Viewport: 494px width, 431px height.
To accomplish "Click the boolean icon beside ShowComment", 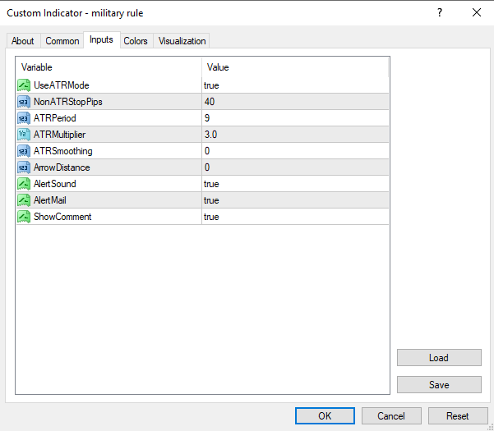I will (x=24, y=217).
